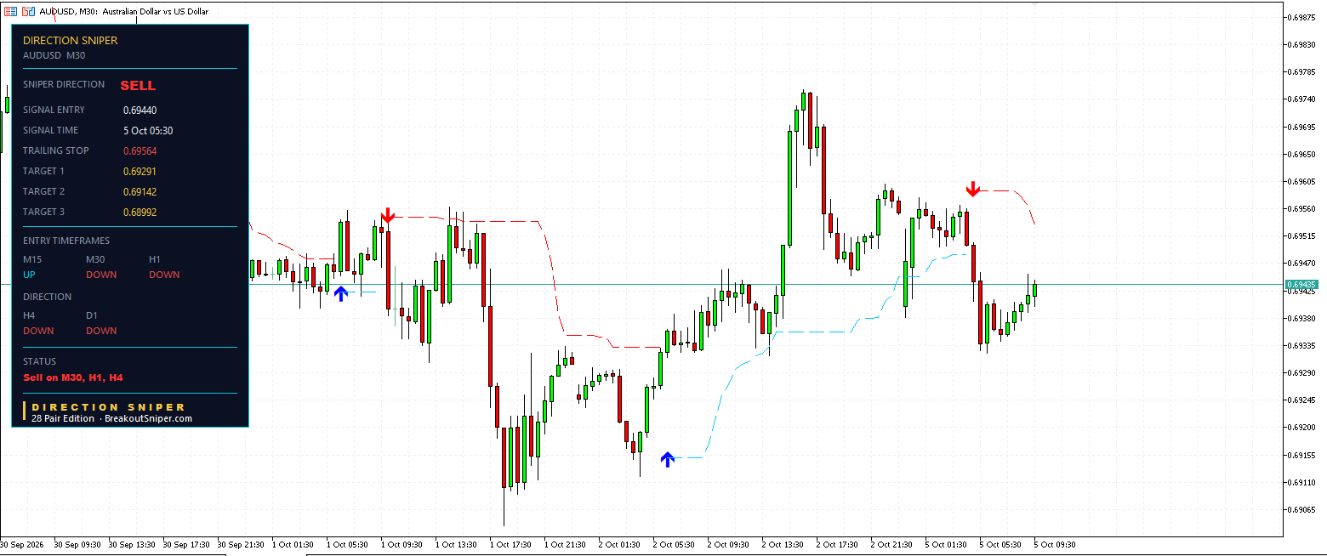The width and height of the screenshot is (1327, 556).
Task: Click the DOWN status under D1
Action: pyautogui.click(x=101, y=331)
